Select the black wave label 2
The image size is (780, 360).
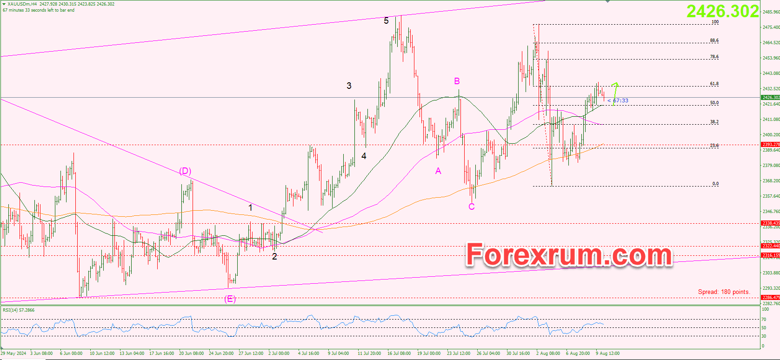click(x=274, y=257)
